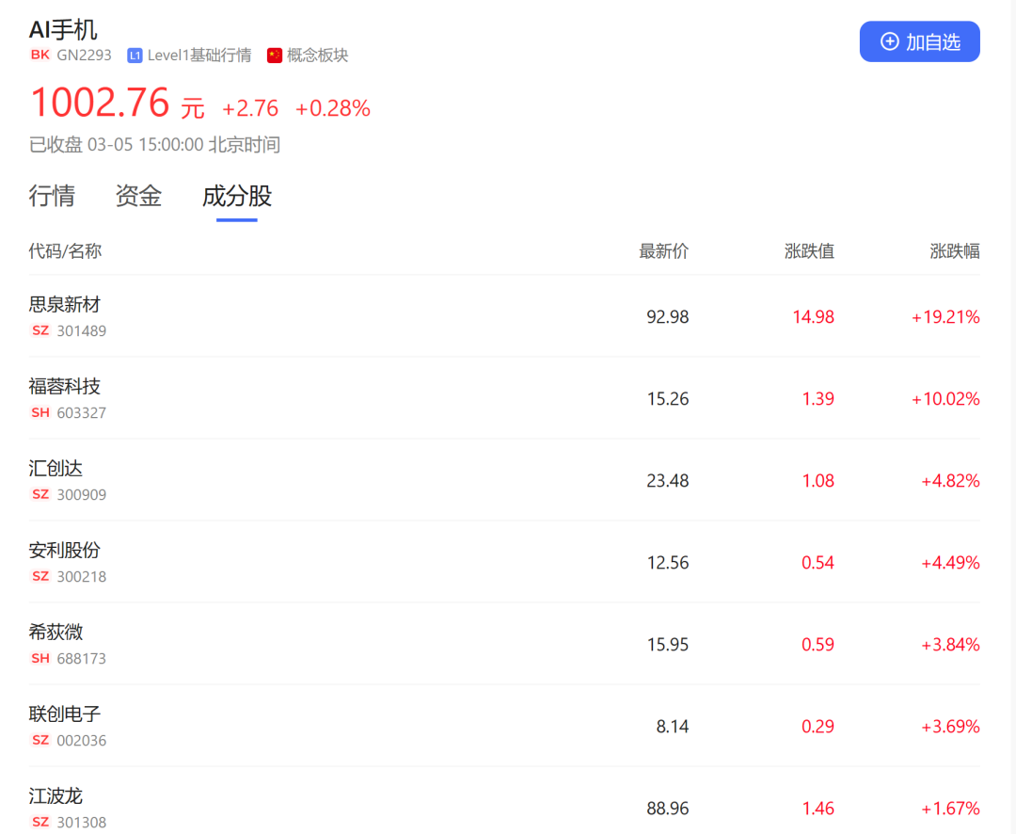
Task: Click stock code 603327
Action: point(82,412)
